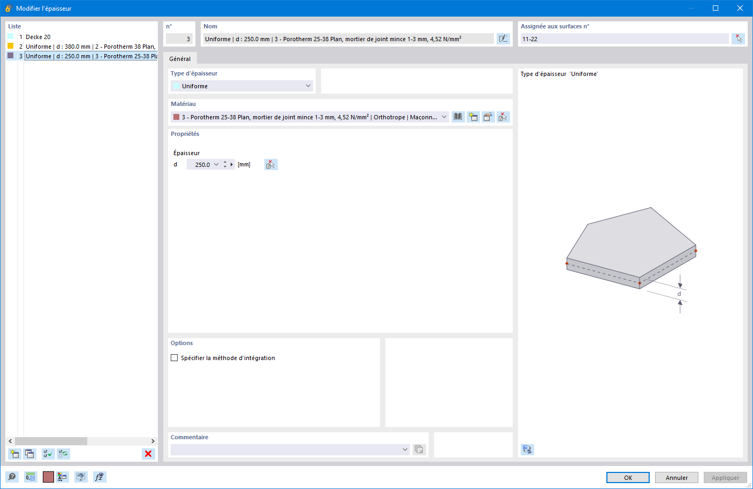Open the fx formula icon in the bottom bar
The width and height of the screenshot is (753, 489).
tap(100, 477)
